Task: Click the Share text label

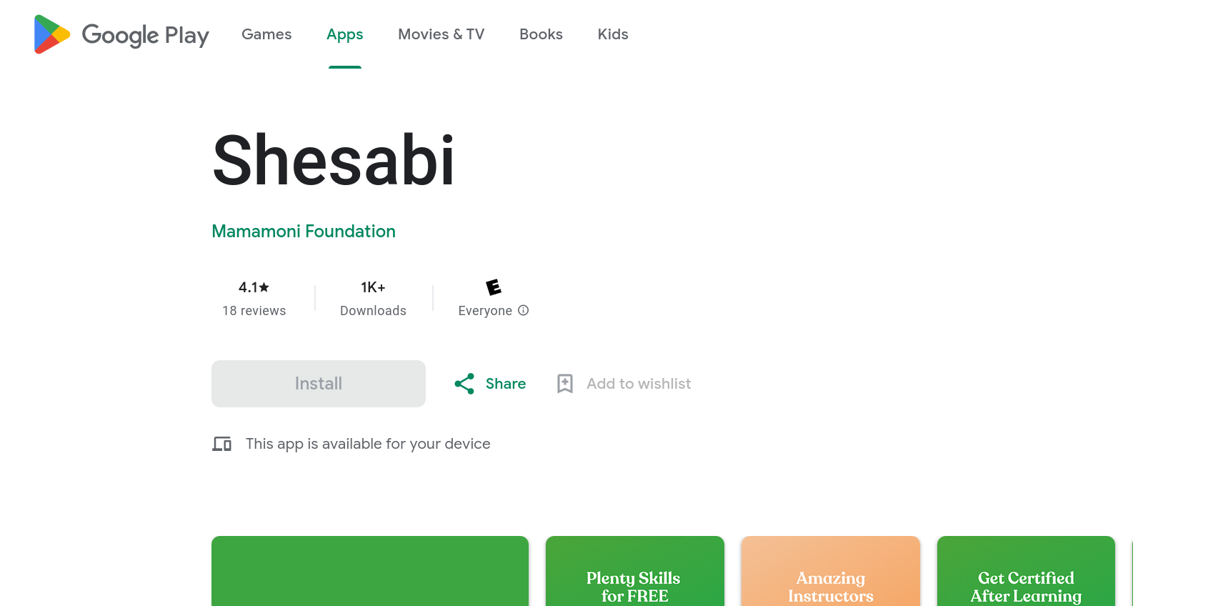Action: [x=506, y=384]
